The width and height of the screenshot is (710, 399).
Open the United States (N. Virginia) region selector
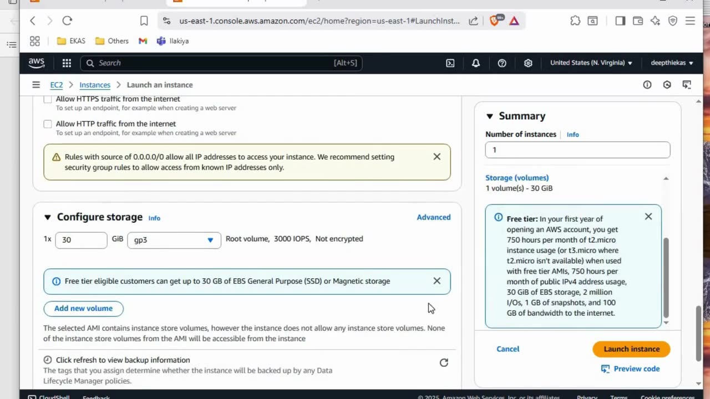(x=591, y=63)
